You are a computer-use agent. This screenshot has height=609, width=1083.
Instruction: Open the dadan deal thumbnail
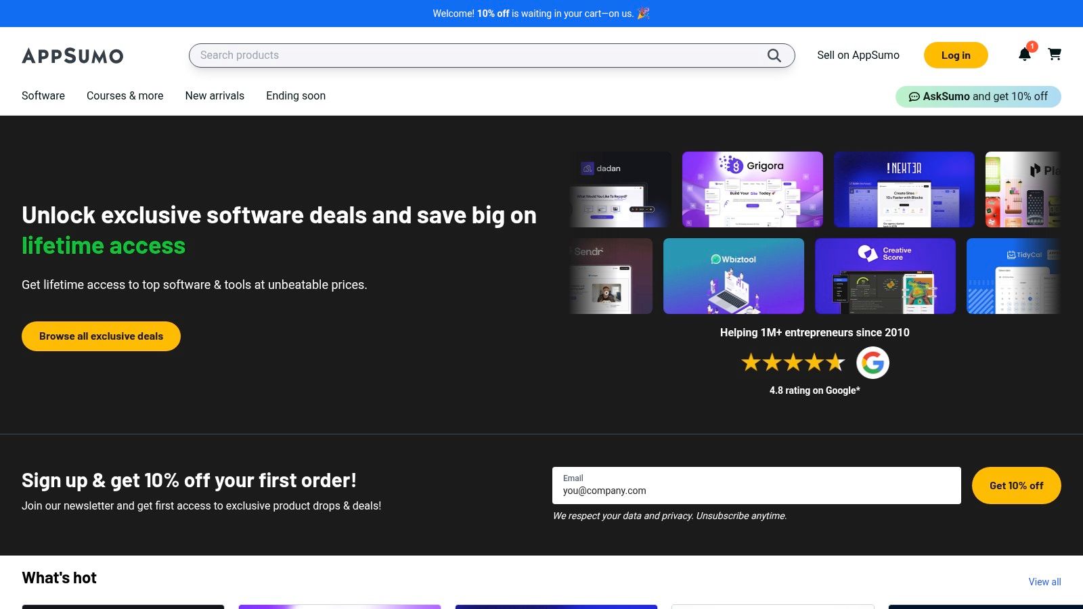[620, 189]
